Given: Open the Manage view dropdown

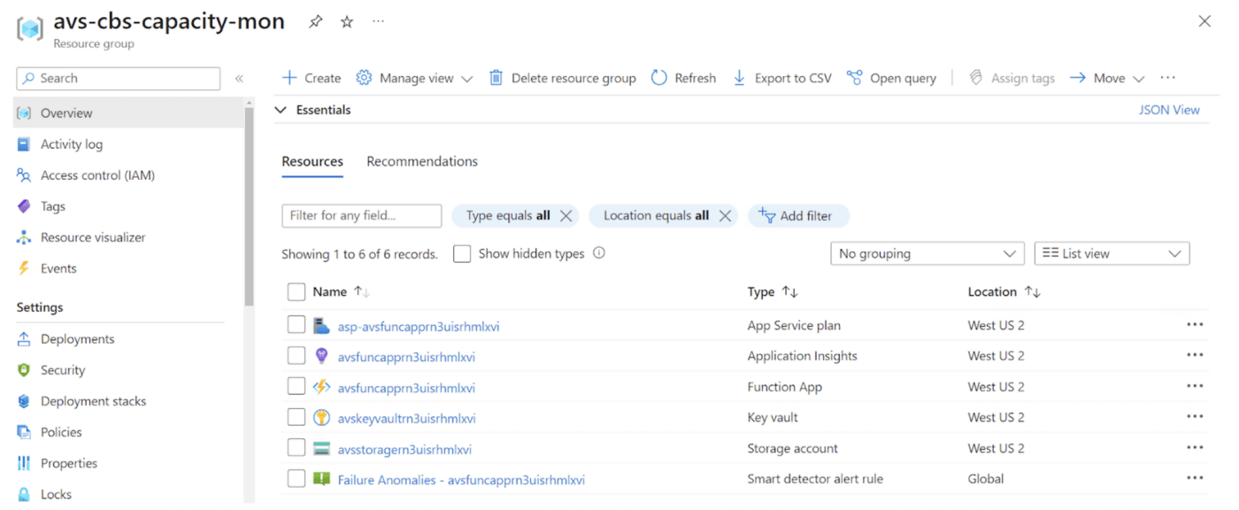Looking at the screenshot, I should pos(414,78).
